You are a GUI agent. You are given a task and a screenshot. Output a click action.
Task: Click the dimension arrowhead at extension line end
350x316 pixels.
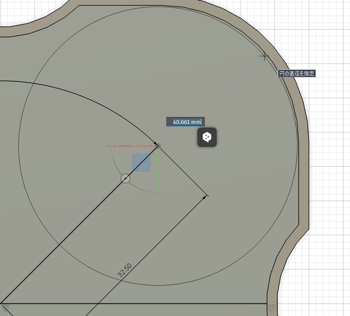pos(205,197)
